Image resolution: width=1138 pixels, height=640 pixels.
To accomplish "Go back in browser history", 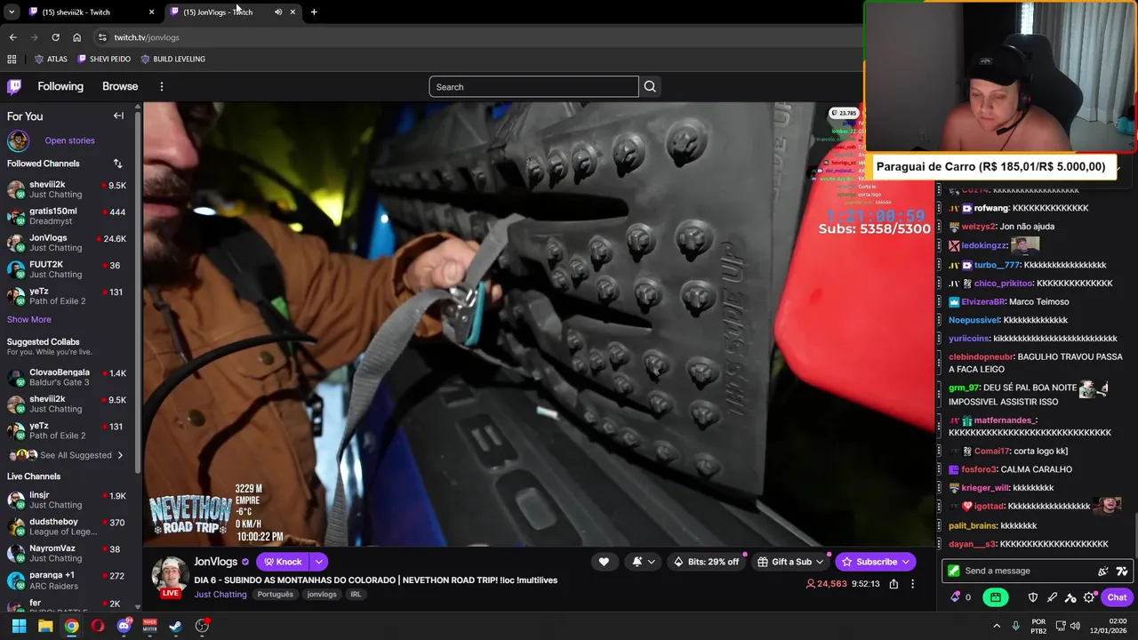I will (x=12, y=37).
